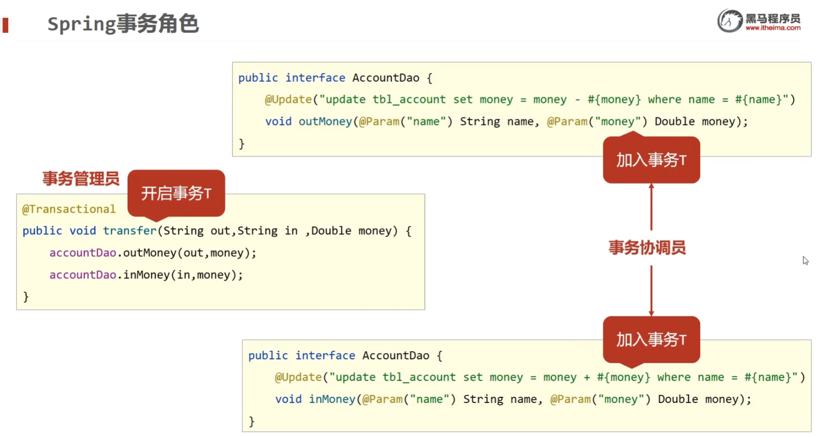The height and width of the screenshot is (437, 820).
Task: Click the outMoney method name in AccountDao
Action: (325, 122)
